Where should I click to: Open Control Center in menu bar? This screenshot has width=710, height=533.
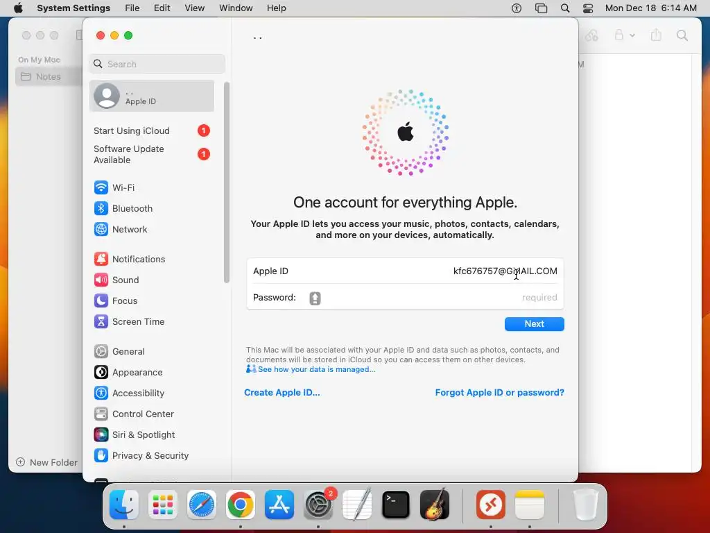(x=588, y=8)
